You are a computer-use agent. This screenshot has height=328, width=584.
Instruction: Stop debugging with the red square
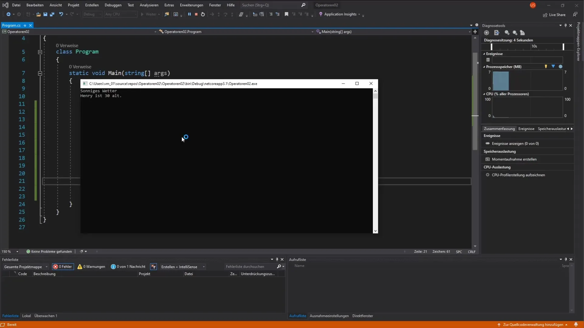pyautogui.click(x=196, y=14)
